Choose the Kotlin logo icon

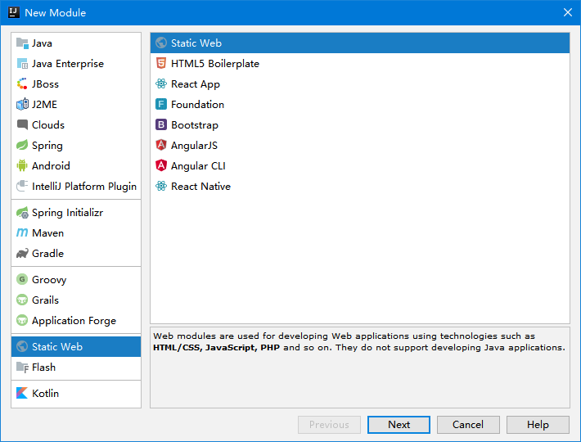(x=22, y=393)
